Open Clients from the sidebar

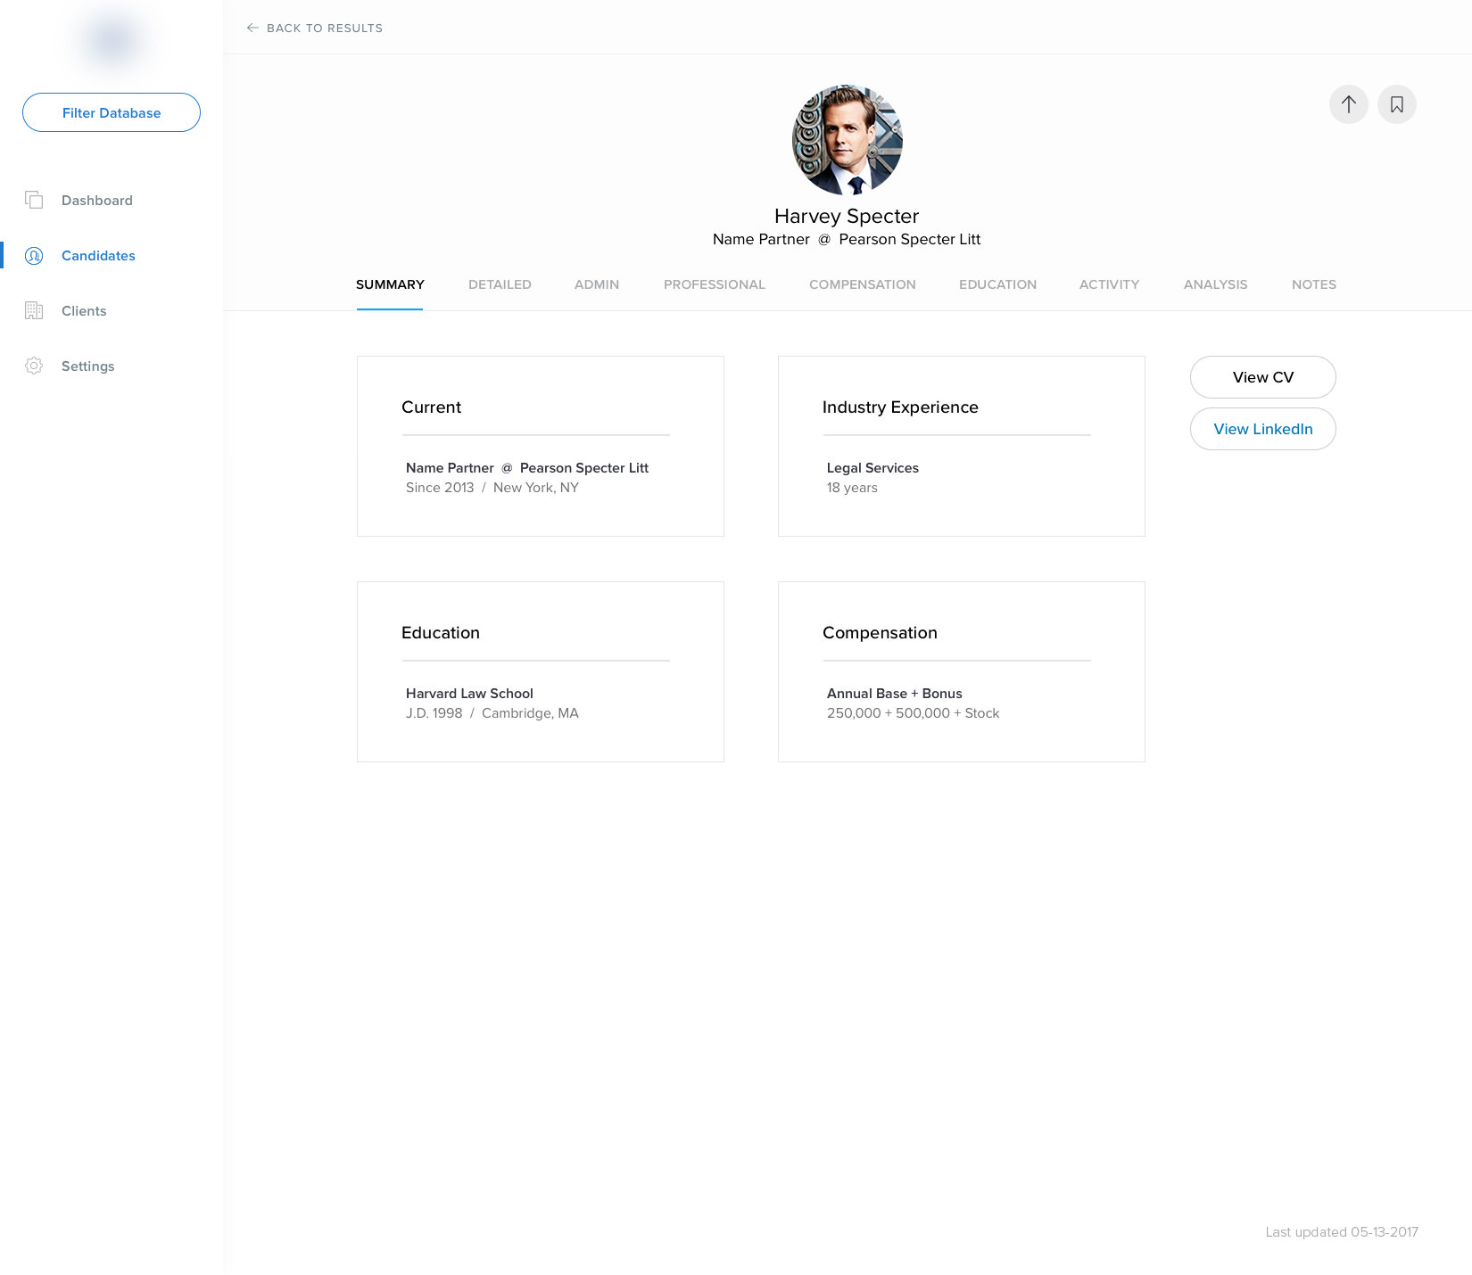(84, 310)
